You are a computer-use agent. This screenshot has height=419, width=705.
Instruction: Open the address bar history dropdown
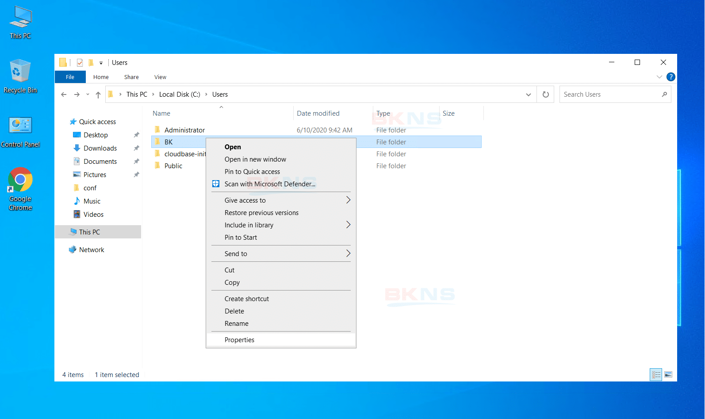(528, 94)
